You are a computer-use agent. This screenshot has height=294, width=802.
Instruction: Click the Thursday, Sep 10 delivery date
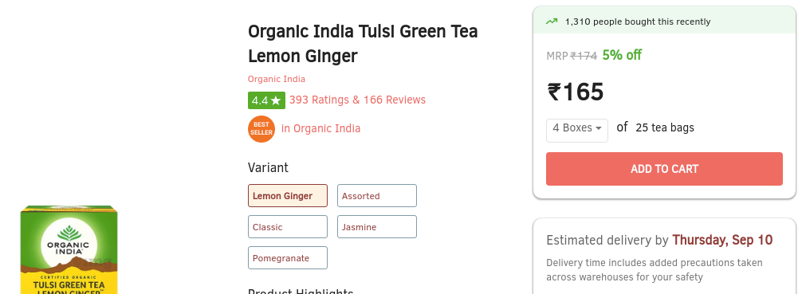[722, 240]
